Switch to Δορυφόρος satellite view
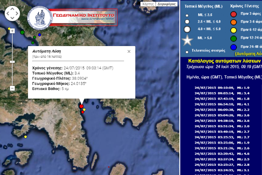 click(166, 4)
